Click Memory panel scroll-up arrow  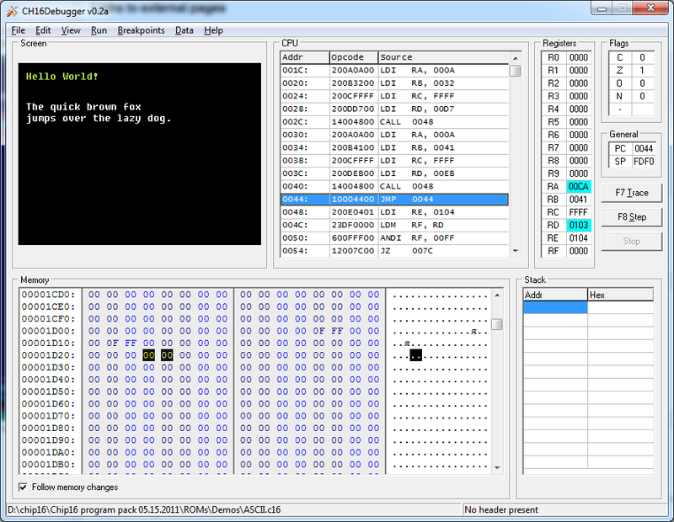click(497, 296)
